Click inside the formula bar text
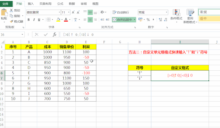 click(78, 35)
